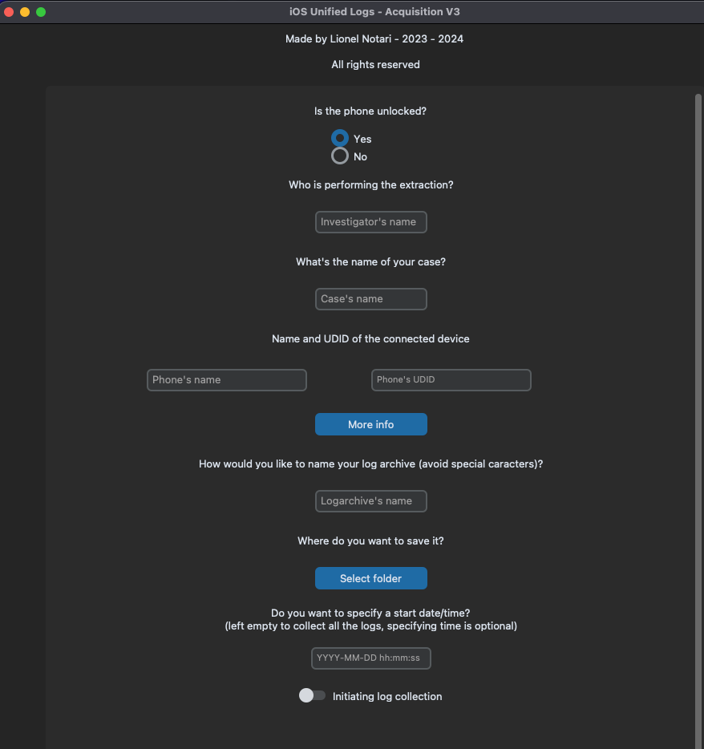The height and width of the screenshot is (749, 704).
Task: Click the 'Is the phone unlocked?' label
Action: click(370, 111)
